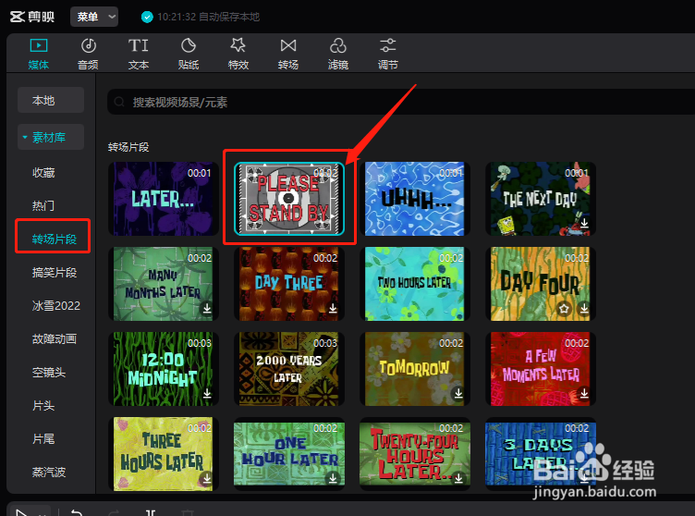Select the A FEW MOMENTS LATER clip thumbnail

pos(541,369)
